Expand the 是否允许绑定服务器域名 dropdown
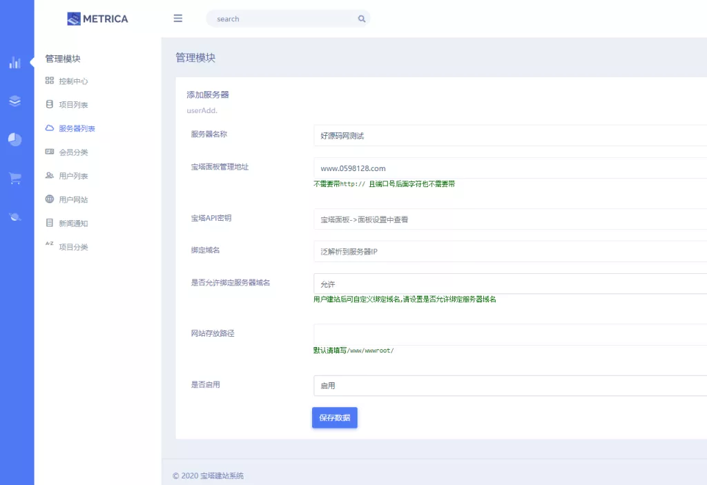Image resolution: width=707 pixels, height=485 pixels. coord(510,284)
